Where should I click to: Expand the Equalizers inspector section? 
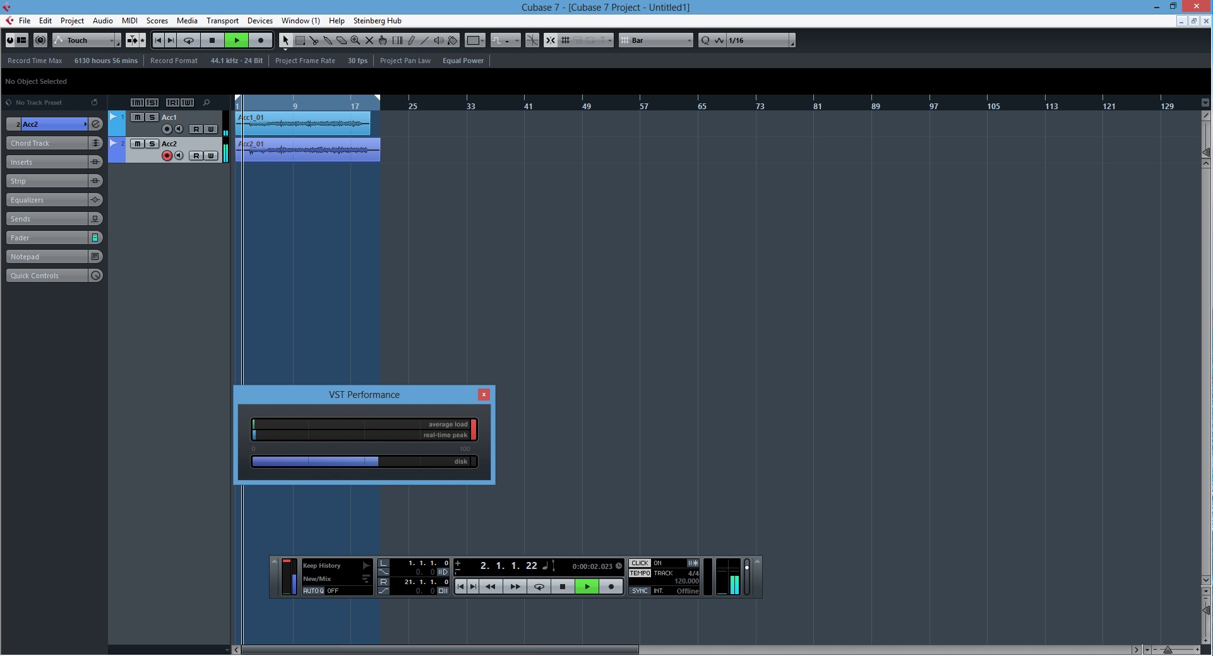tap(47, 200)
